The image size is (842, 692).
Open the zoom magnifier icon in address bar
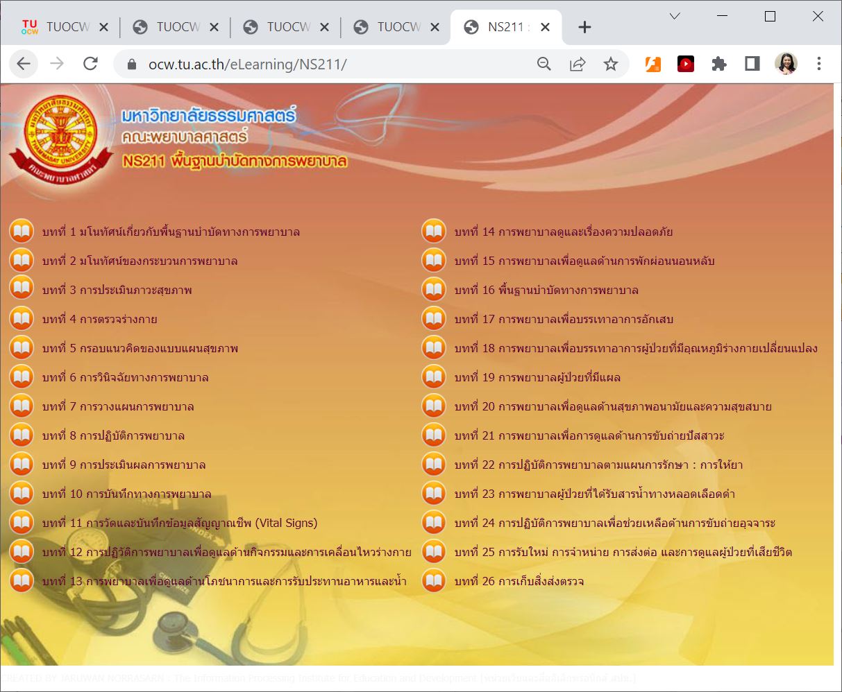pyautogui.click(x=544, y=64)
